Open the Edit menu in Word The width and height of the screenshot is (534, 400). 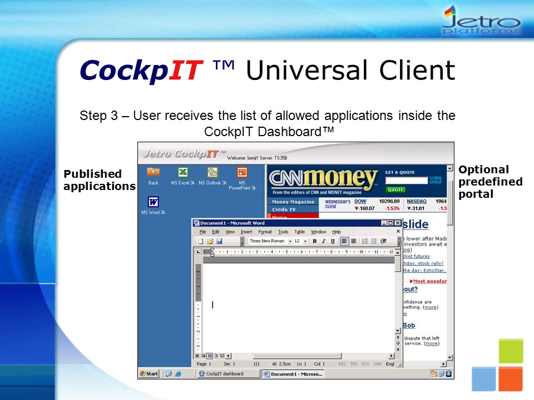(x=216, y=232)
